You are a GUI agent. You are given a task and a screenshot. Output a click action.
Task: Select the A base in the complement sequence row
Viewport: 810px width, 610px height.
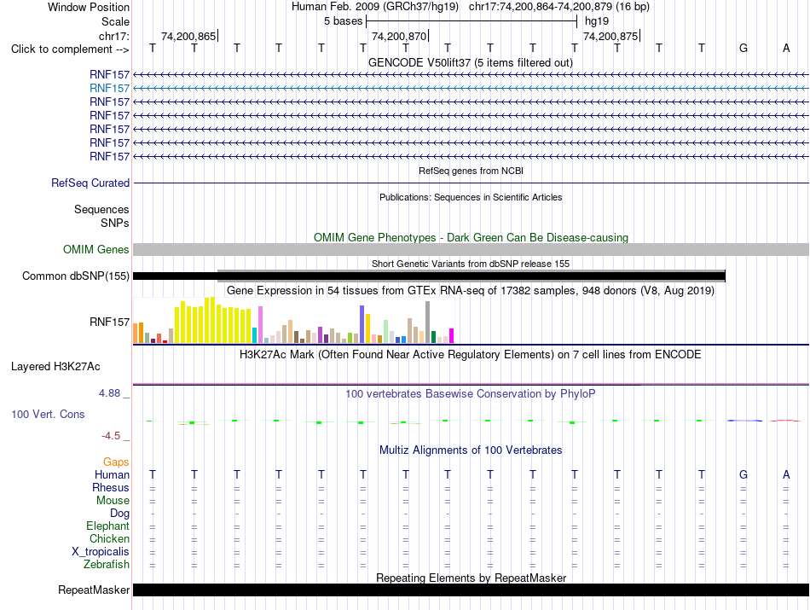pos(786,48)
